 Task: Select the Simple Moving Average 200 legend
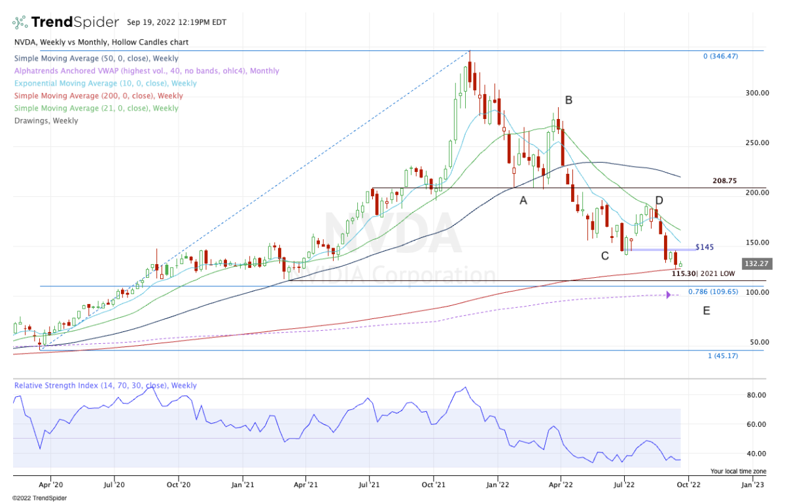[x=99, y=95]
